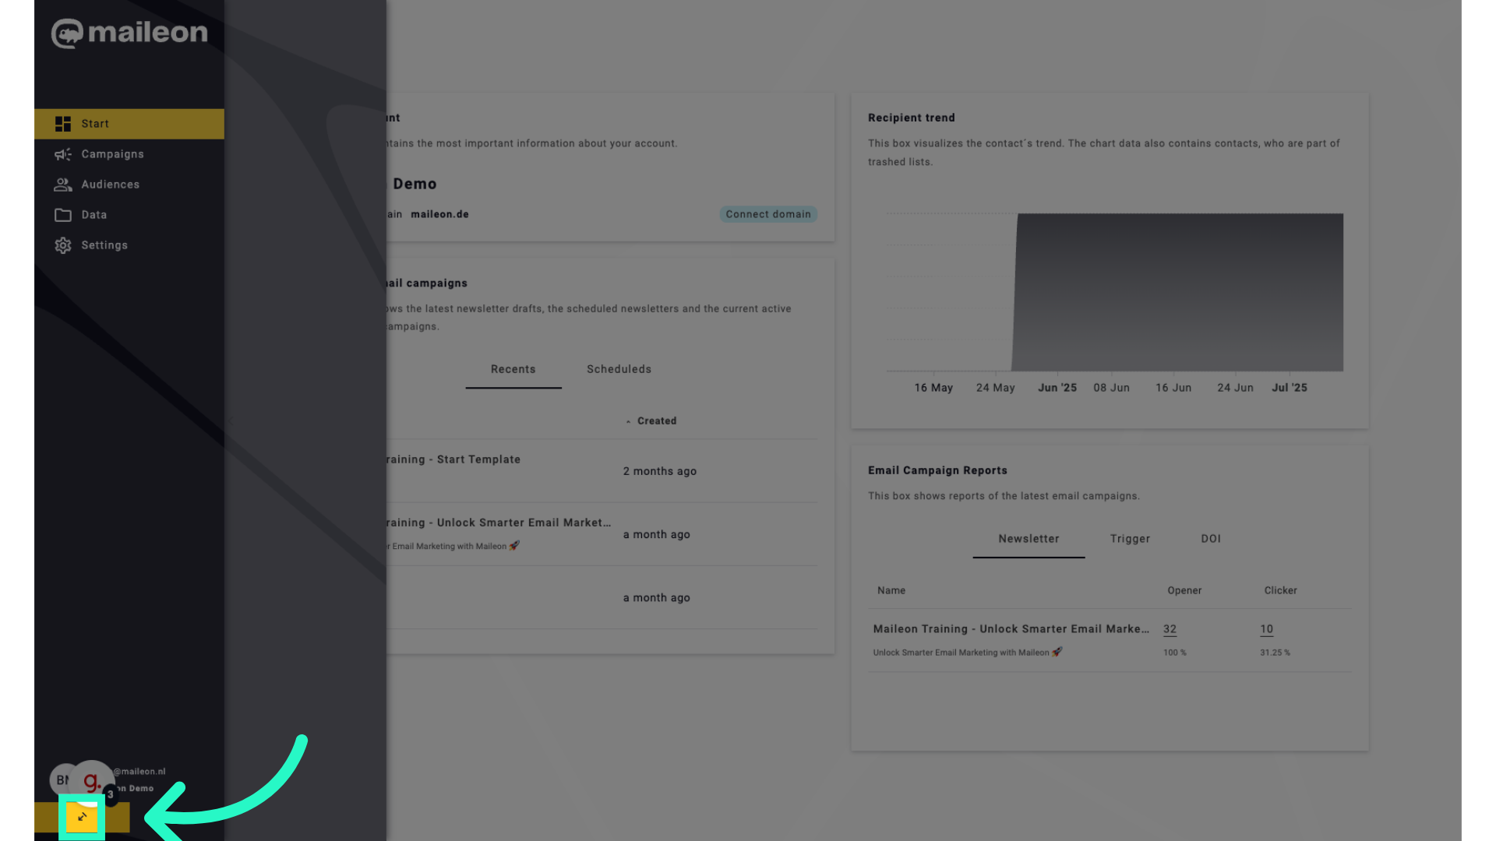Select Audiences in the sidebar menu
Screen dimensions: 1496x841
click(129, 185)
